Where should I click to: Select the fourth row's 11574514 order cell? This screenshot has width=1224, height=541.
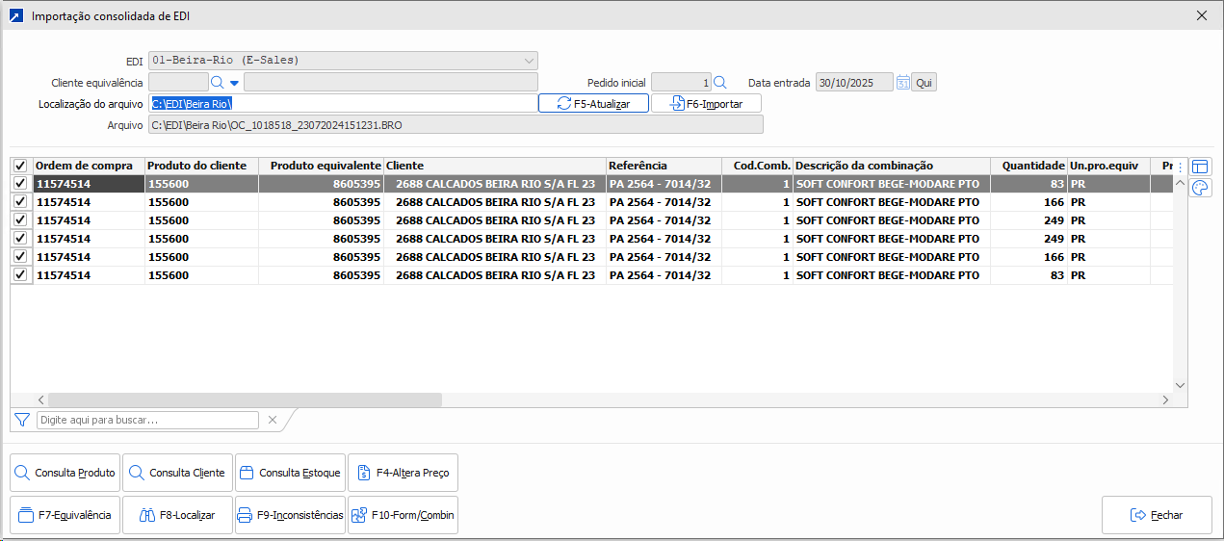[x=89, y=239]
